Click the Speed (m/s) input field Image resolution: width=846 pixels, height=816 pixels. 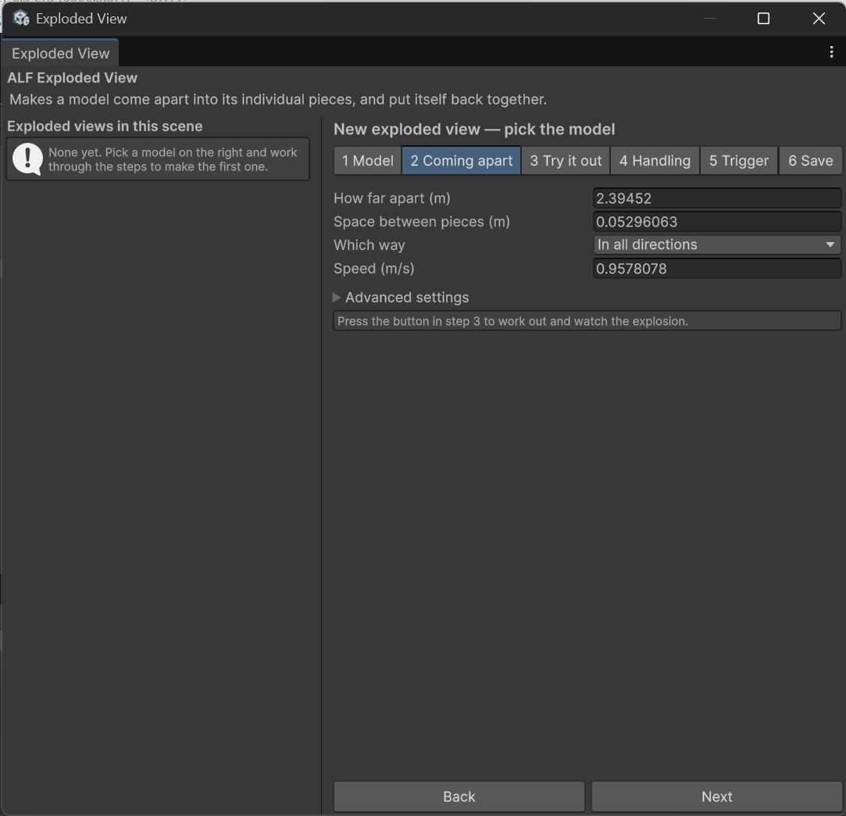point(717,269)
